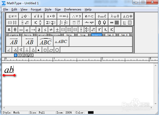Switch to the Matrices tab

(x=55, y=35)
